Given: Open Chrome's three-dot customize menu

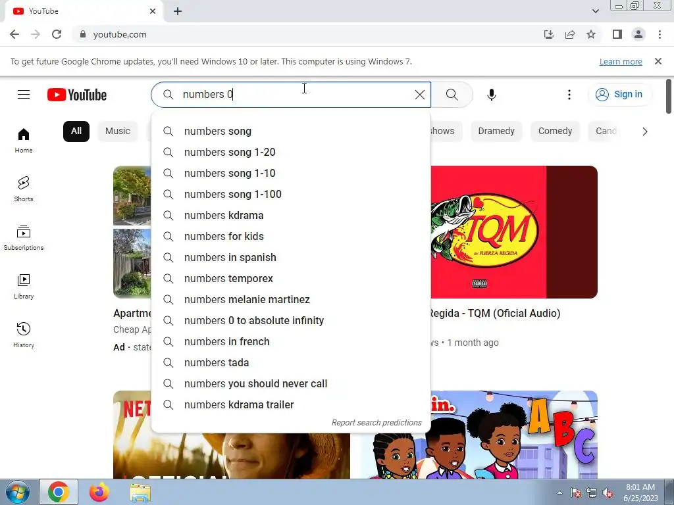Looking at the screenshot, I should (660, 34).
